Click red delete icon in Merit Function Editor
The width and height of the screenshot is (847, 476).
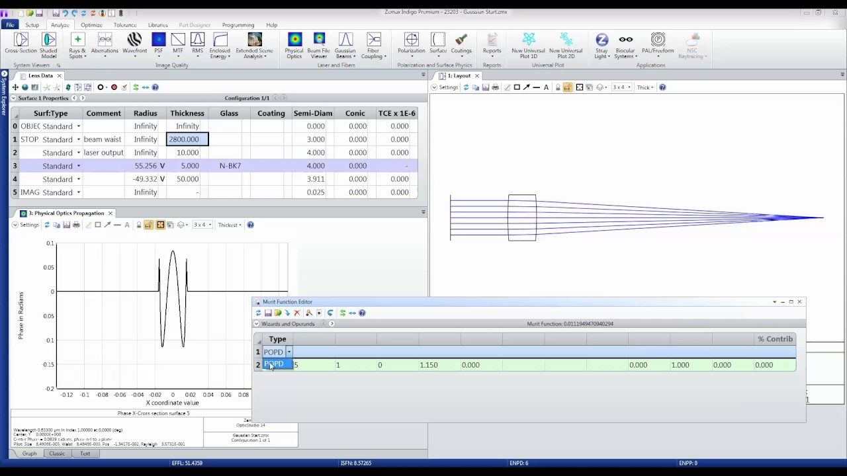297,313
